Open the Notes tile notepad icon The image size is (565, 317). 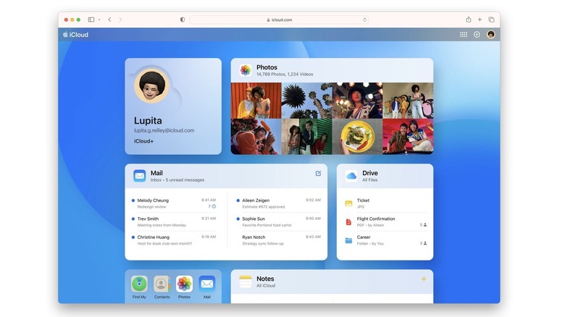pyautogui.click(x=246, y=282)
